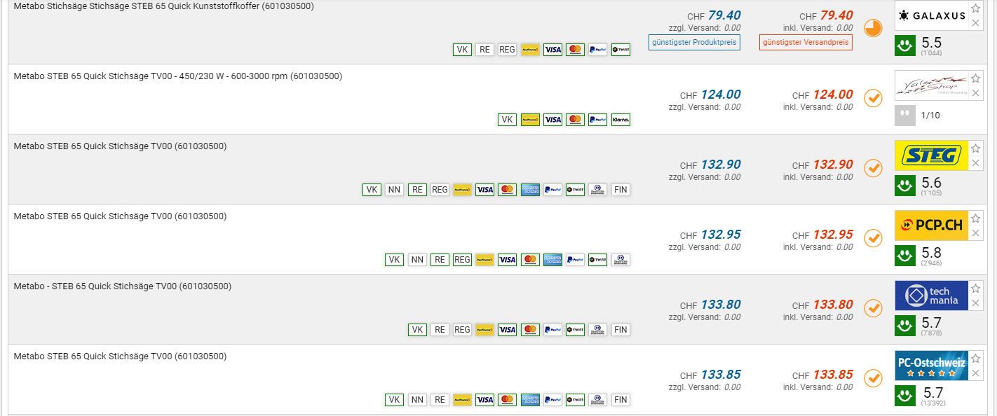
Task: Remove the PC-Ostschweiz shop using the X icon
Action: point(975,373)
